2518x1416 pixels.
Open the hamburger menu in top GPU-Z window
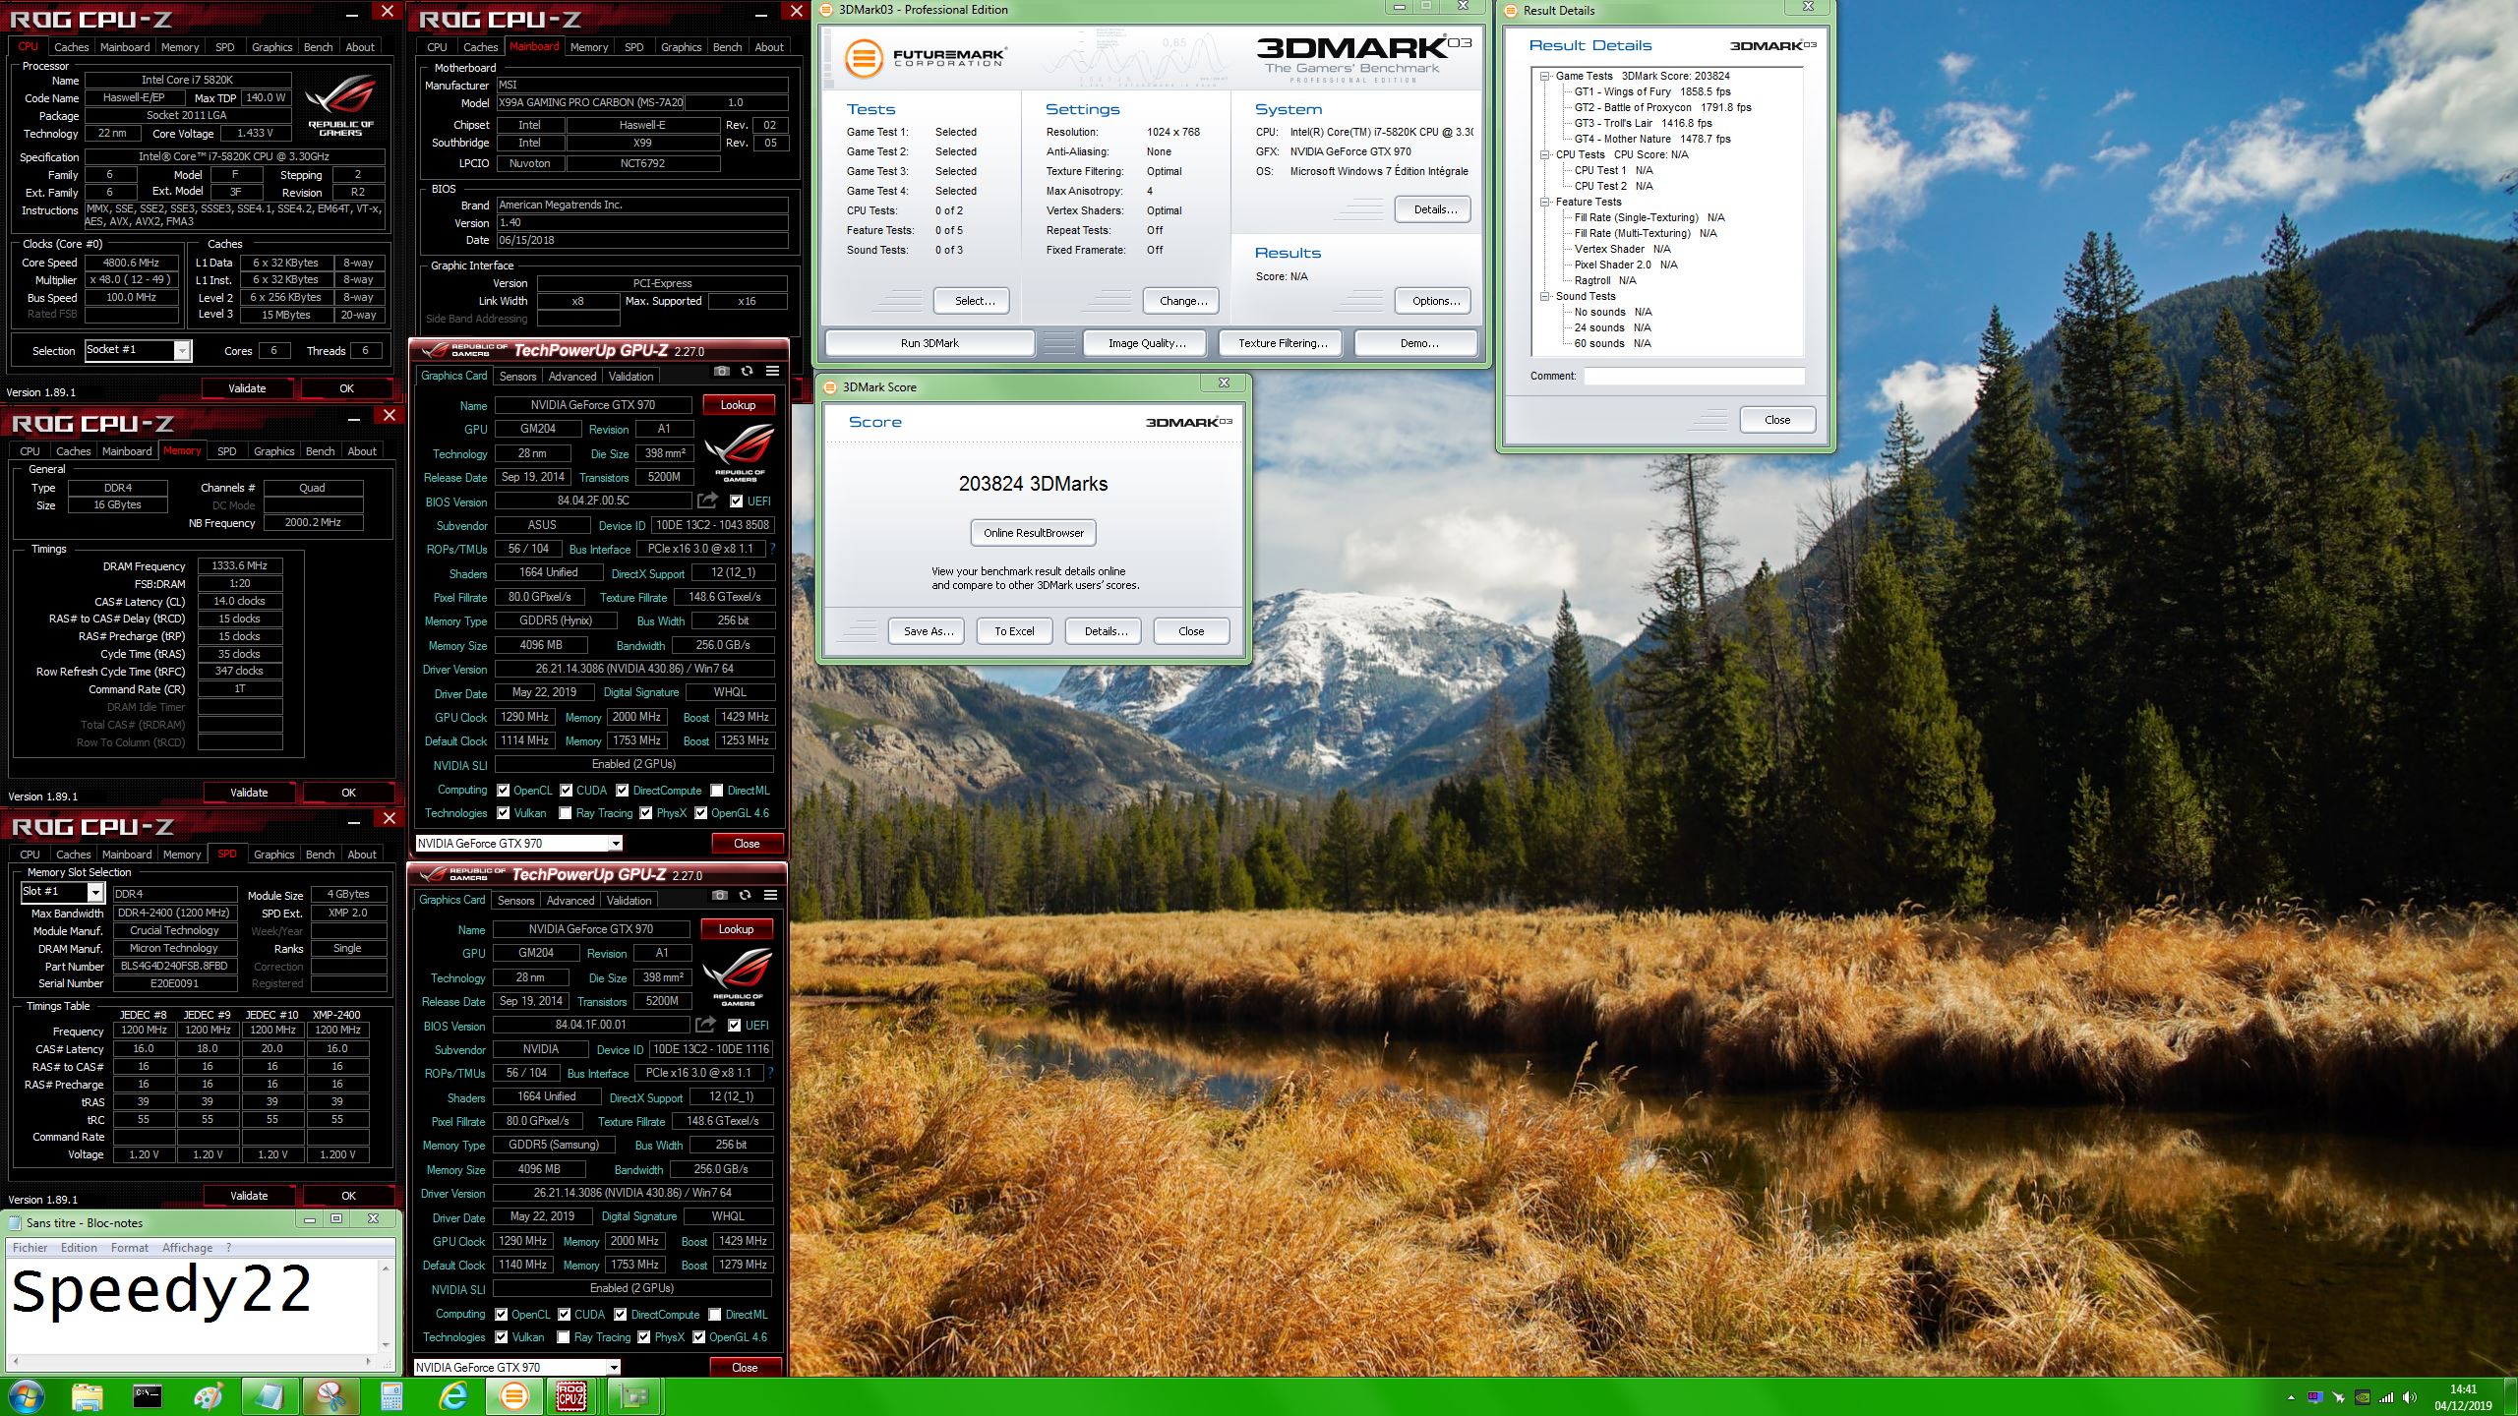point(772,371)
